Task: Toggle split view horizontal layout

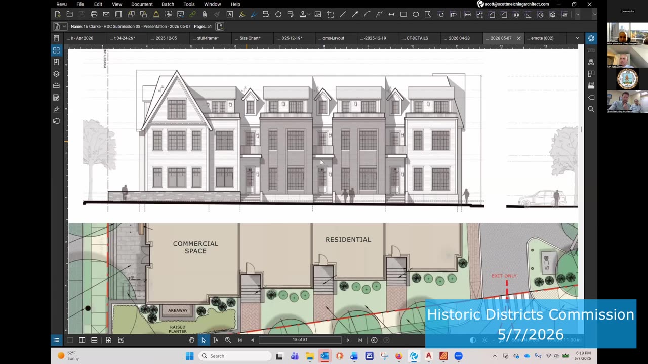Action: pyautogui.click(x=94, y=340)
